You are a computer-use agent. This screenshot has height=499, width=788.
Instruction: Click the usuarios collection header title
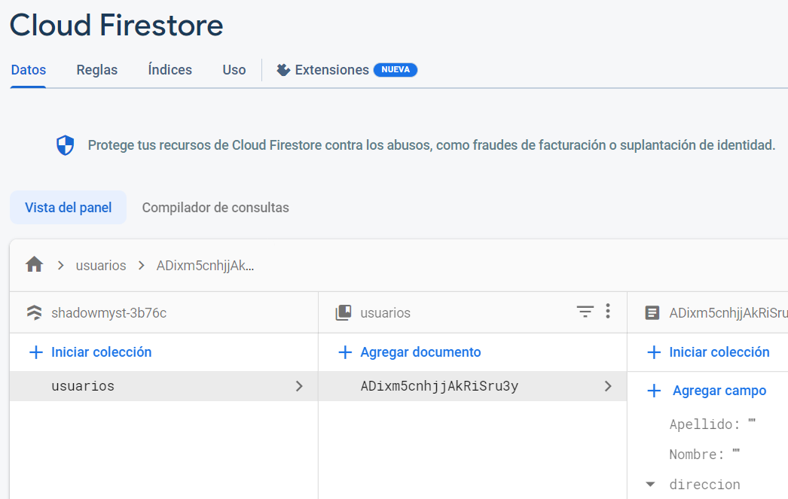[386, 313]
